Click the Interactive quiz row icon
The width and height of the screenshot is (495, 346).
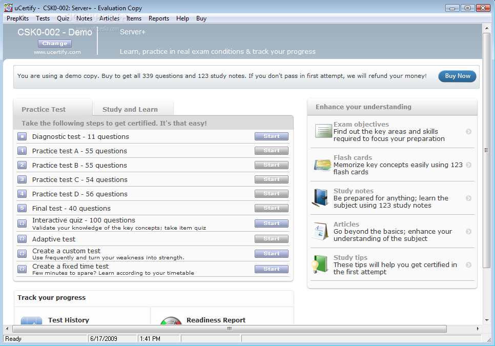pos(22,223)
